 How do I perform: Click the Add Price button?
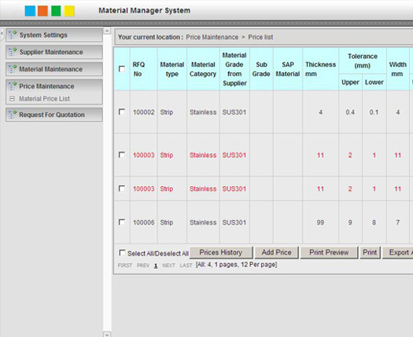pyautogui.click(x=276, y=252)
